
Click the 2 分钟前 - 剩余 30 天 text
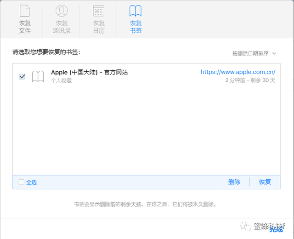click(x=250, y=80)
